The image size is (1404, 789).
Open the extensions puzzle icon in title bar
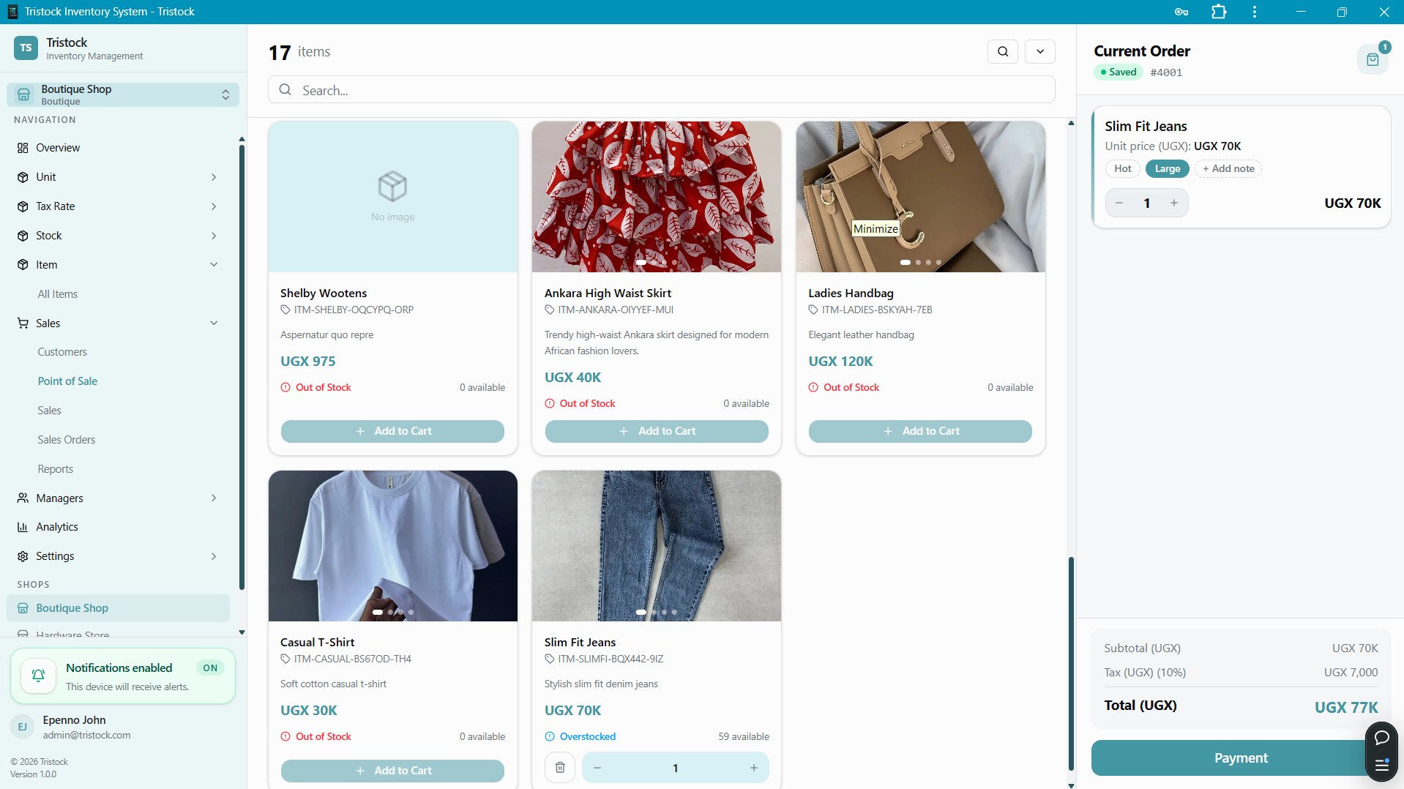(1219, 12)
